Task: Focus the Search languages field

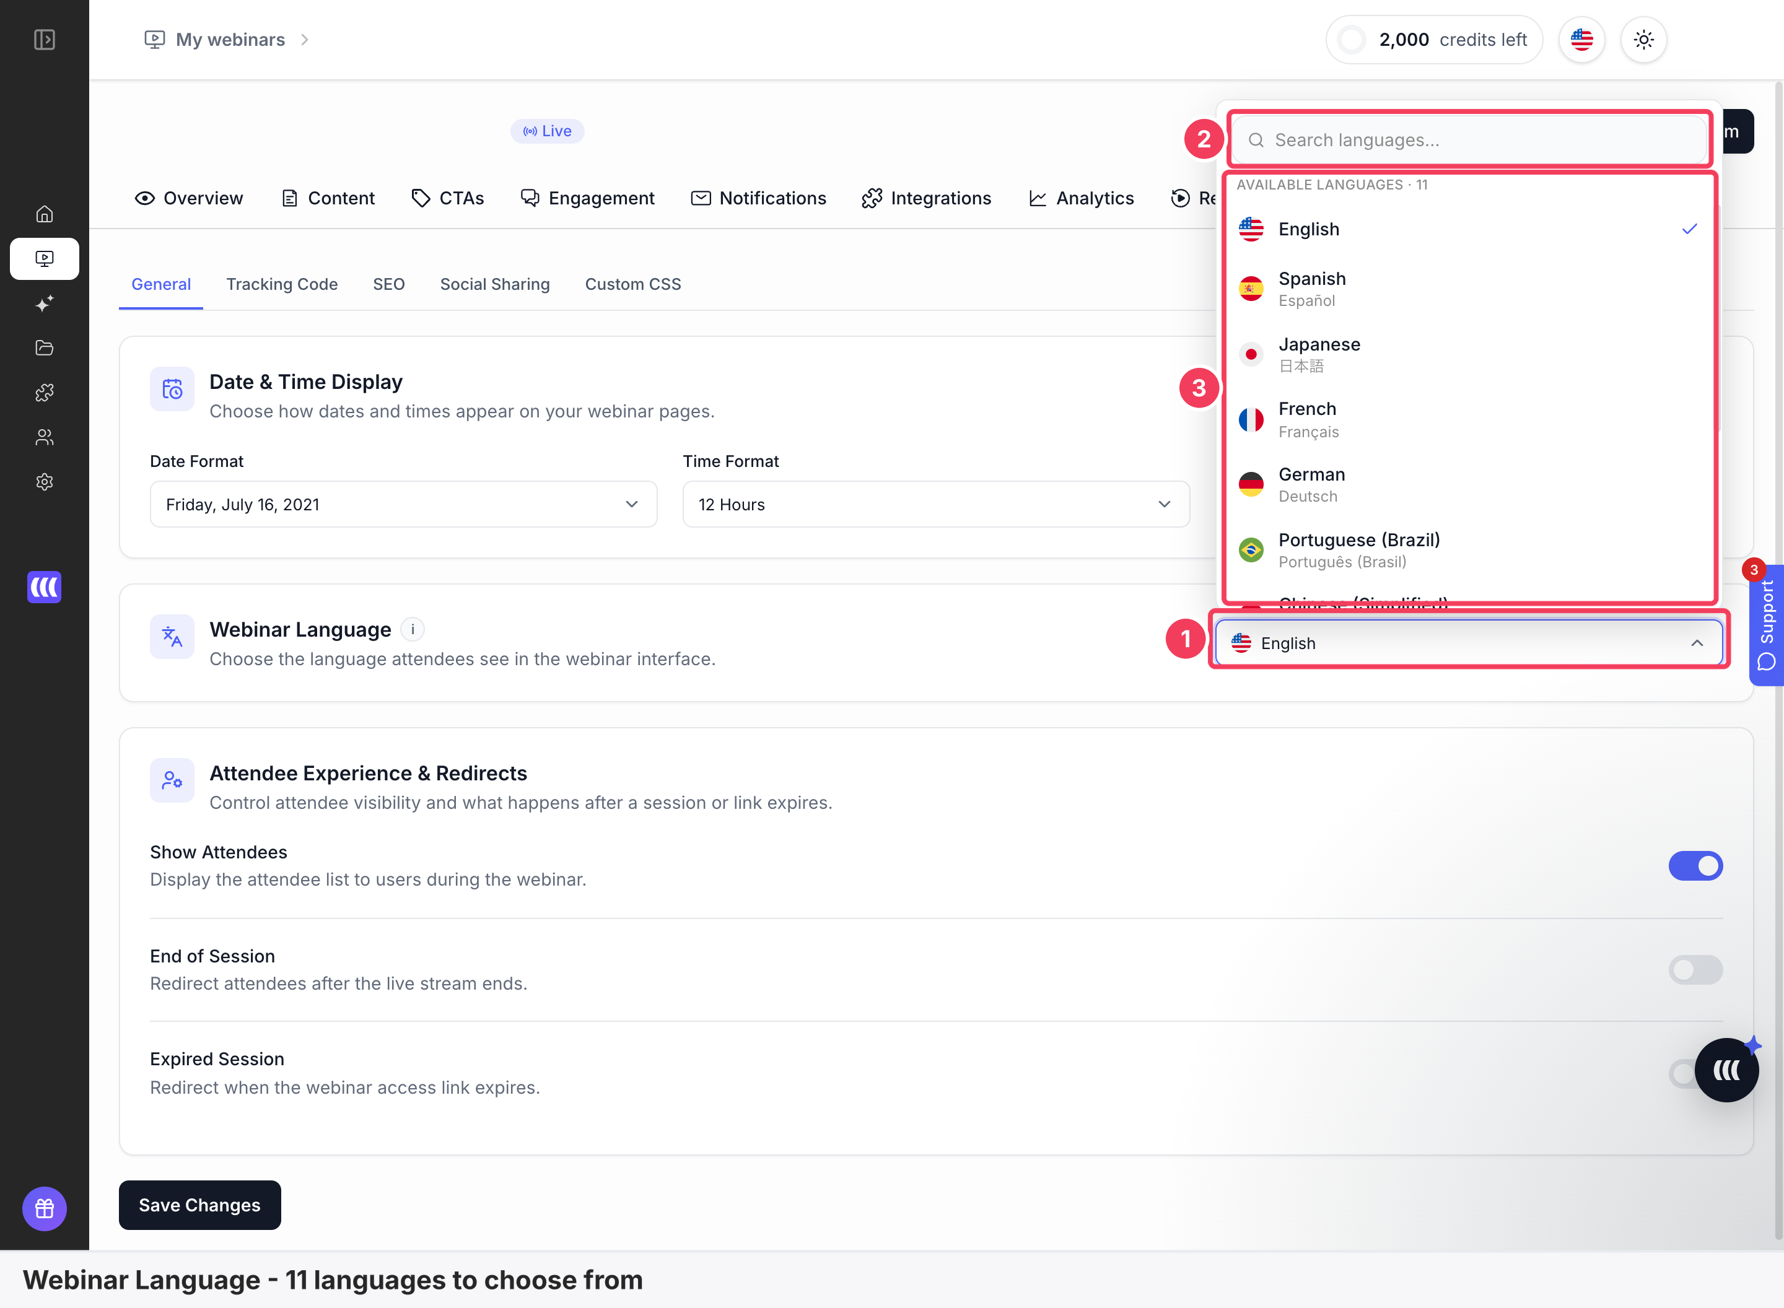Action: click(1469, 140)
